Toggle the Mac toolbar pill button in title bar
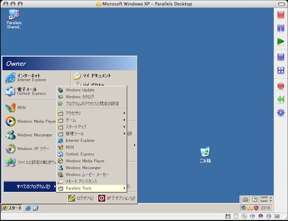 tap(281, 4)
